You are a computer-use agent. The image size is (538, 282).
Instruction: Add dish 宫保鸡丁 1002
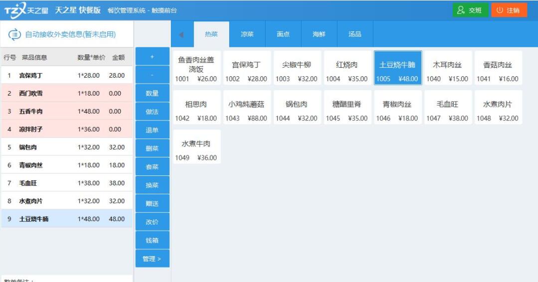coord(247,68)
